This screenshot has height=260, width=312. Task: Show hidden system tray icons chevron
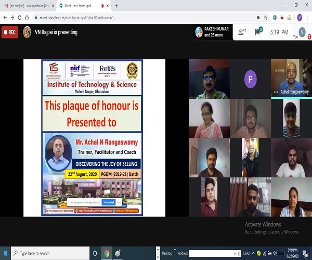coord(253,253)
